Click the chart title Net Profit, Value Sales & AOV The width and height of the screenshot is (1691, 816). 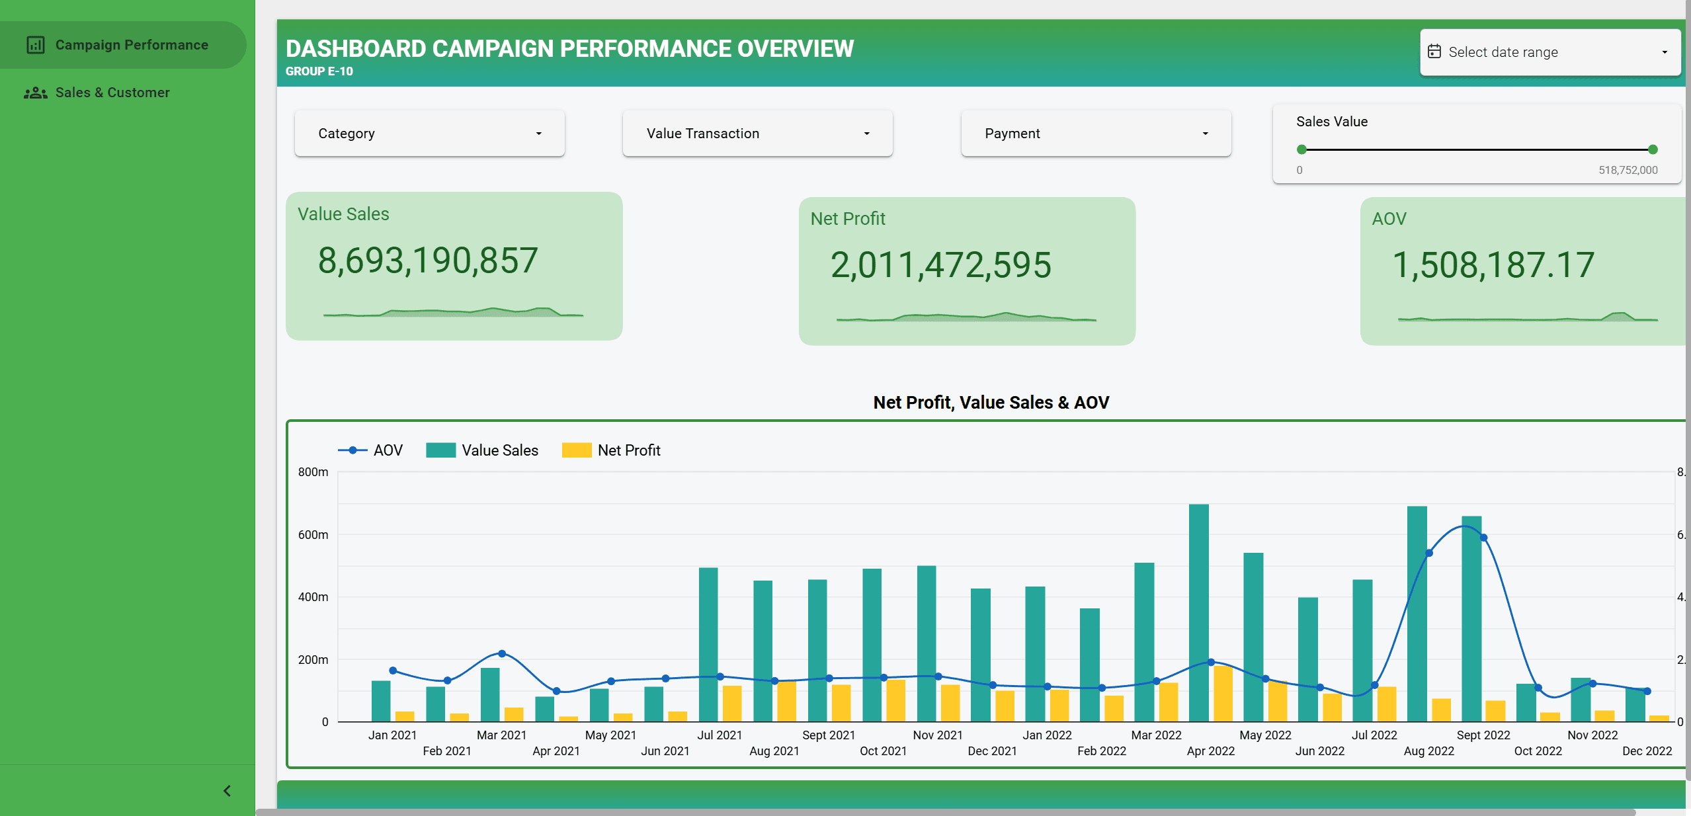pos(991,402)
